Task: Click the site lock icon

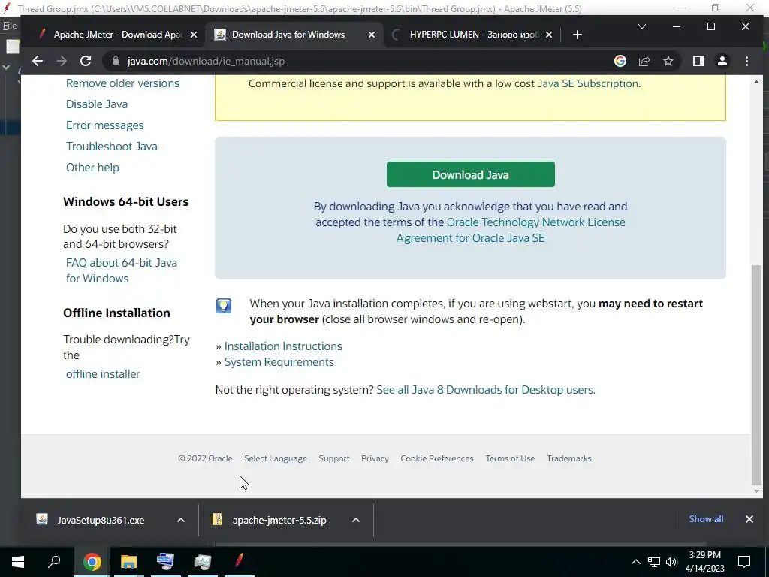Action: point(116,61)
